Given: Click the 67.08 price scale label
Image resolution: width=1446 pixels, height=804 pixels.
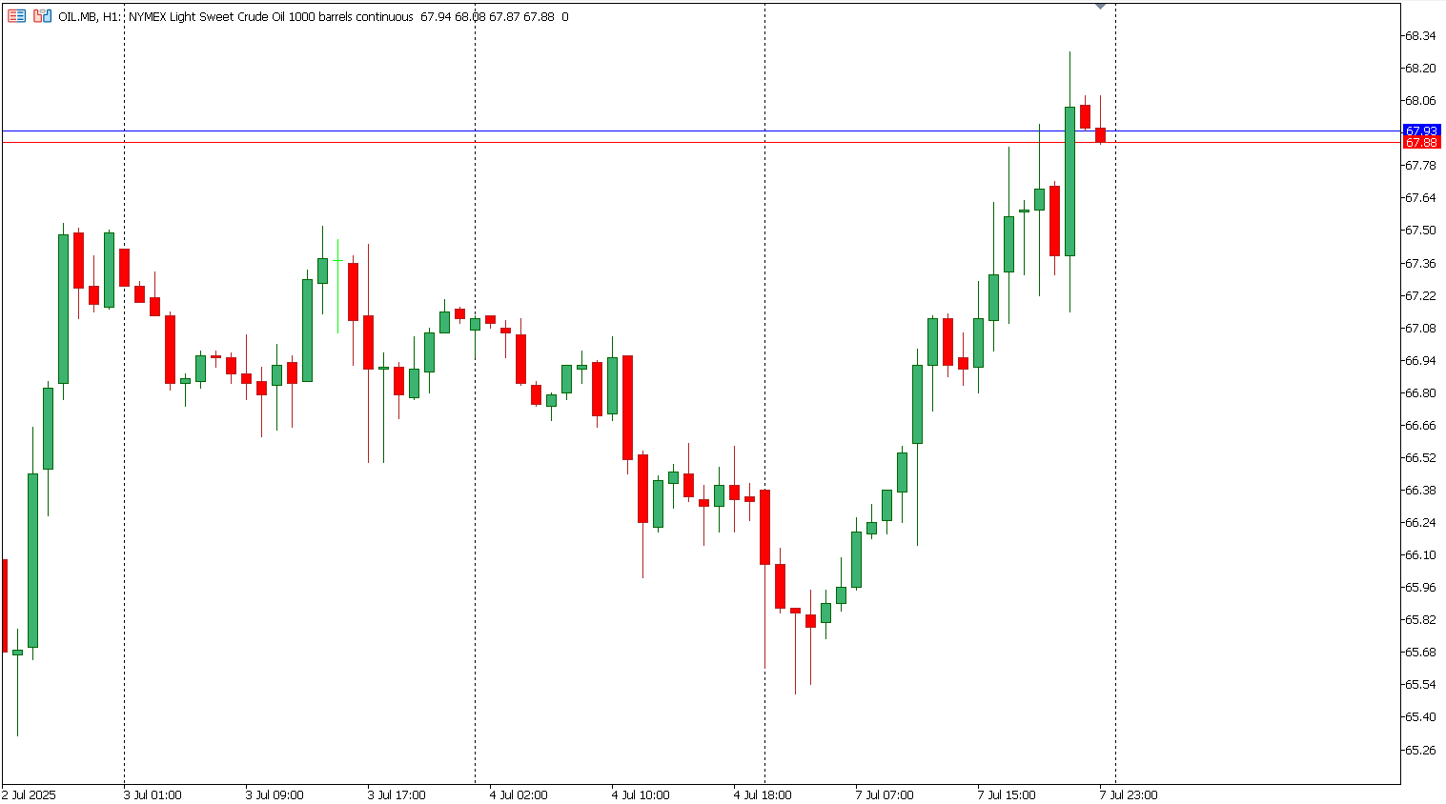Looking at the screenshot, I should pyautogui.click(x=1420, y=329).
